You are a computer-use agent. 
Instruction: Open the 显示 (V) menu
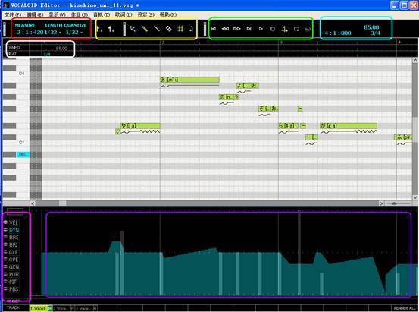click(57, 14)
